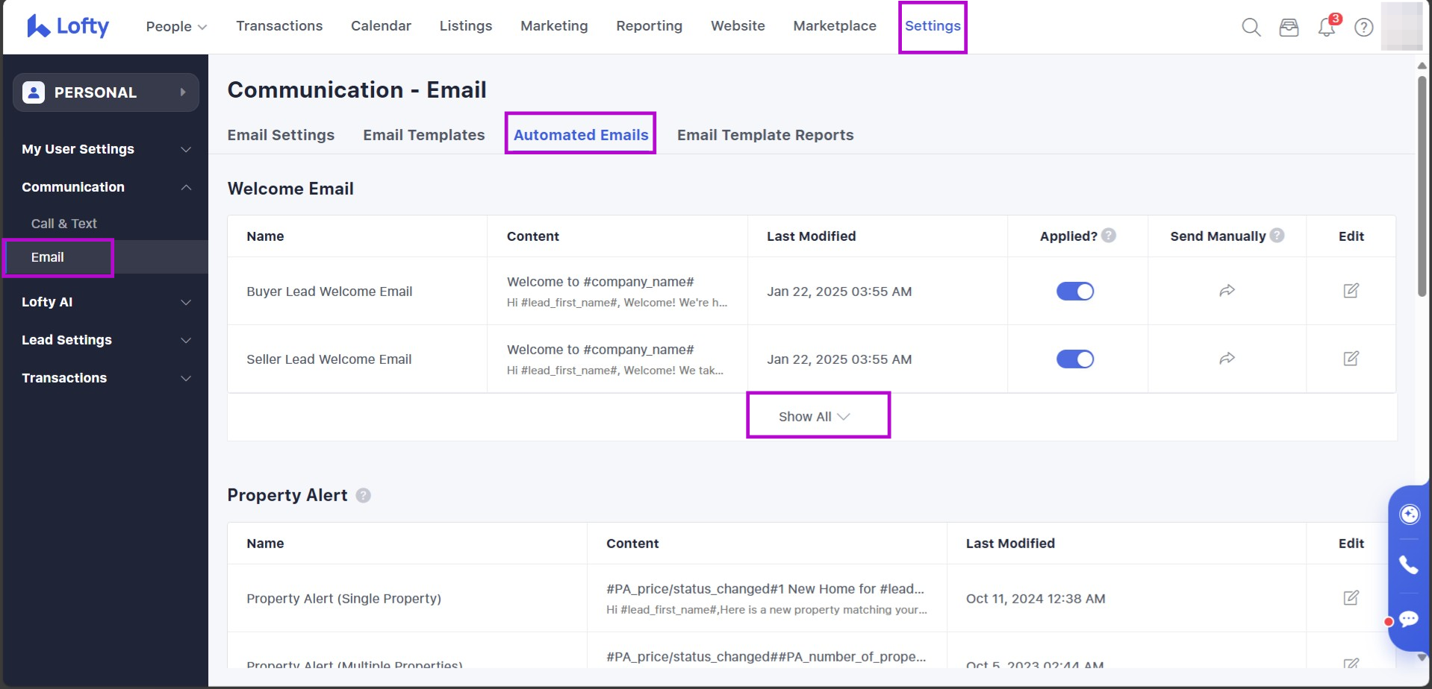The width and height of the screenshot is (1432, 689).
Task: Open the help question mark icon
Action: tap(1363, 28)
